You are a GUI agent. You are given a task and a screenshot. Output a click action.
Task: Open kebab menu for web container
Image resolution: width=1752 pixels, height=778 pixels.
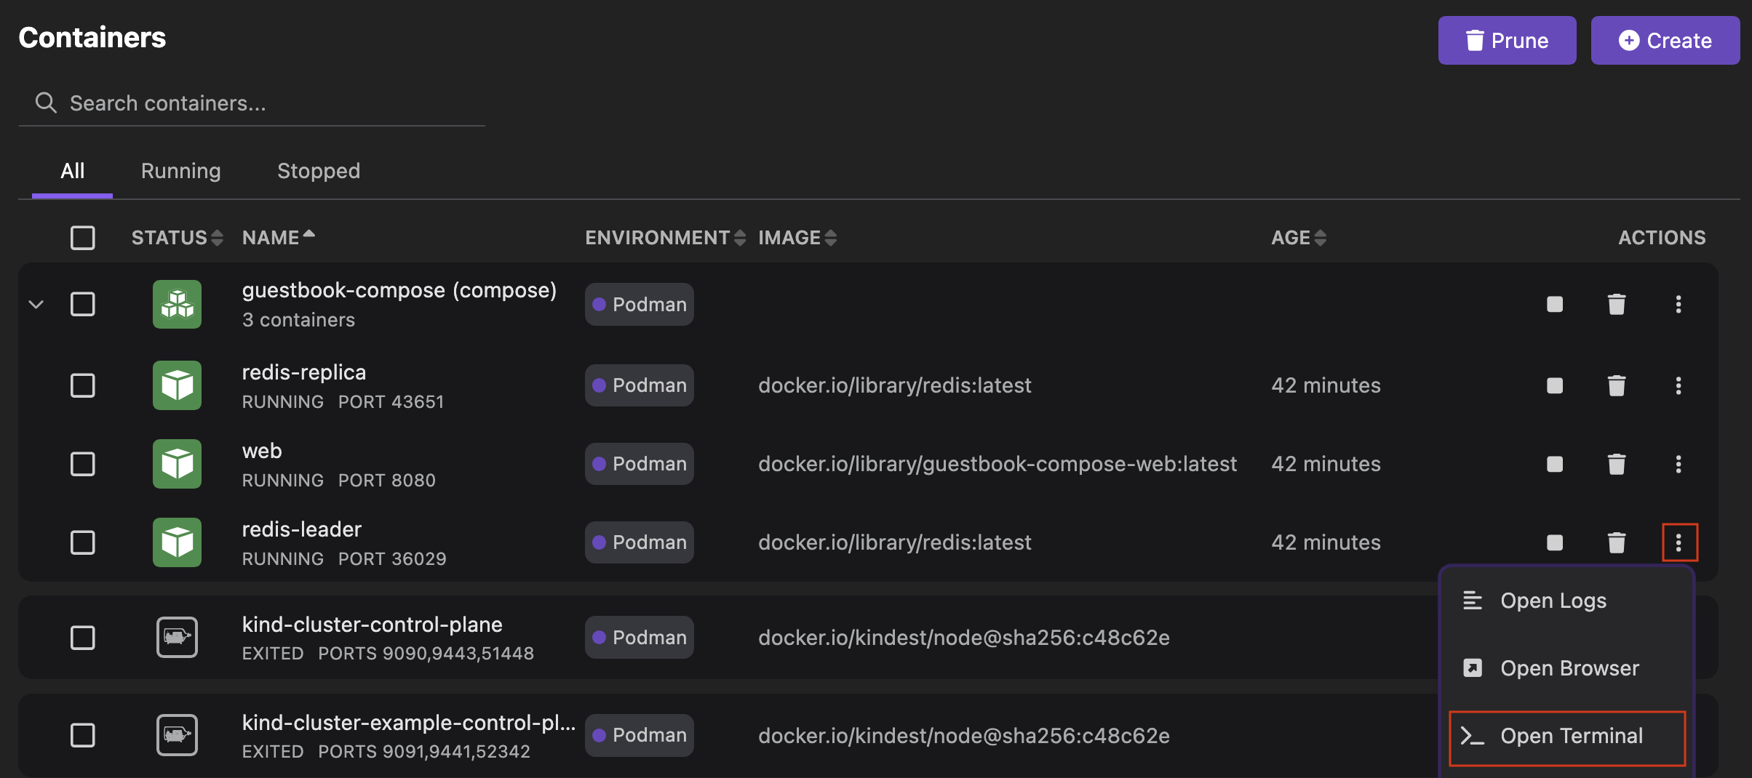coord(1678,464)
